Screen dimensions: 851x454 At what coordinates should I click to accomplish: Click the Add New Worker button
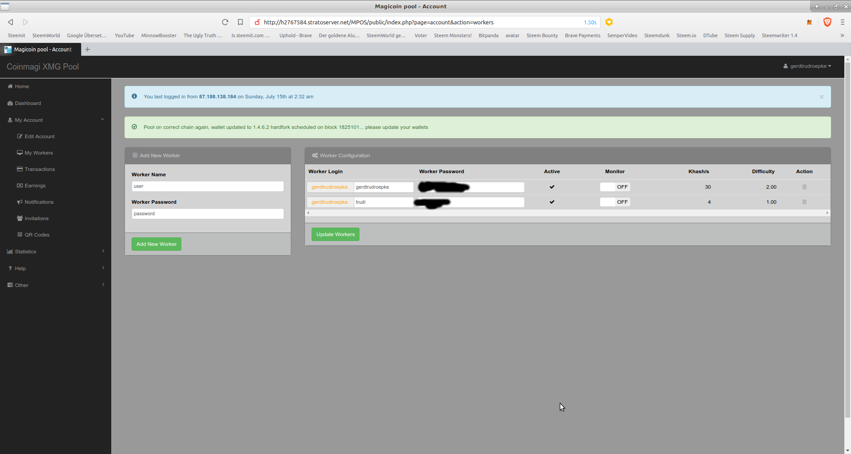(156, 244)
